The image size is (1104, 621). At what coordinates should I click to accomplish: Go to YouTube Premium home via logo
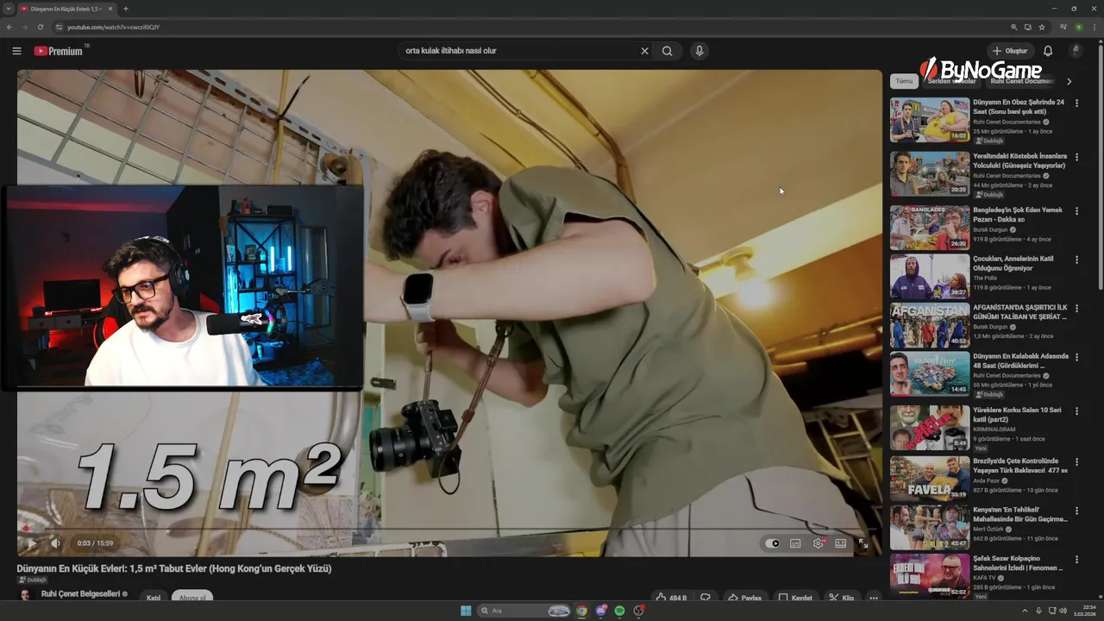point(59,51)
